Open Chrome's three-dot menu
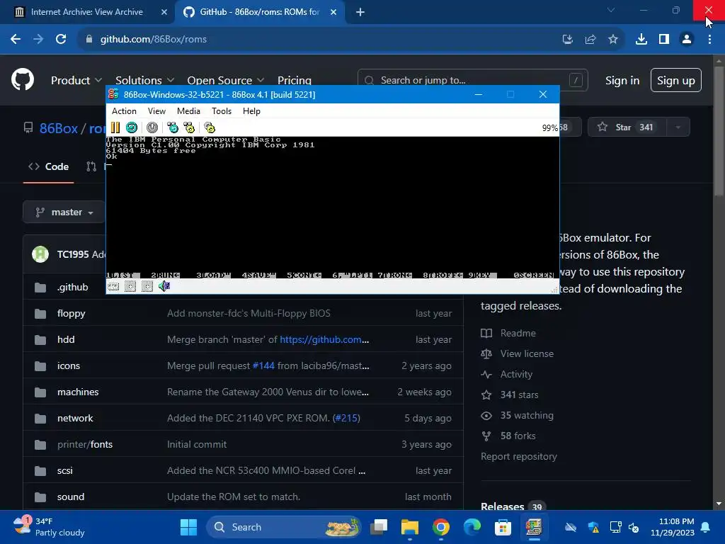Viewport: 725px width, 544px height. (x=709, y=40)
